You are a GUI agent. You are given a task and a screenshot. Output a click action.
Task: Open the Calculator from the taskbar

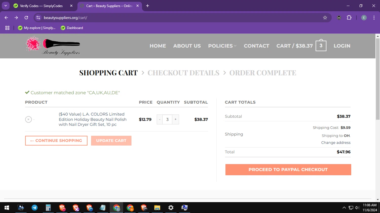pos(48,208)
